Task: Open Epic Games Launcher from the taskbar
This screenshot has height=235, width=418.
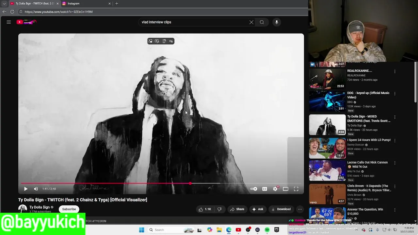Action: click(277, 230)
